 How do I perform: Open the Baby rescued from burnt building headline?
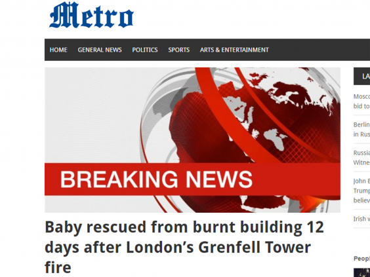coord(184,248)
